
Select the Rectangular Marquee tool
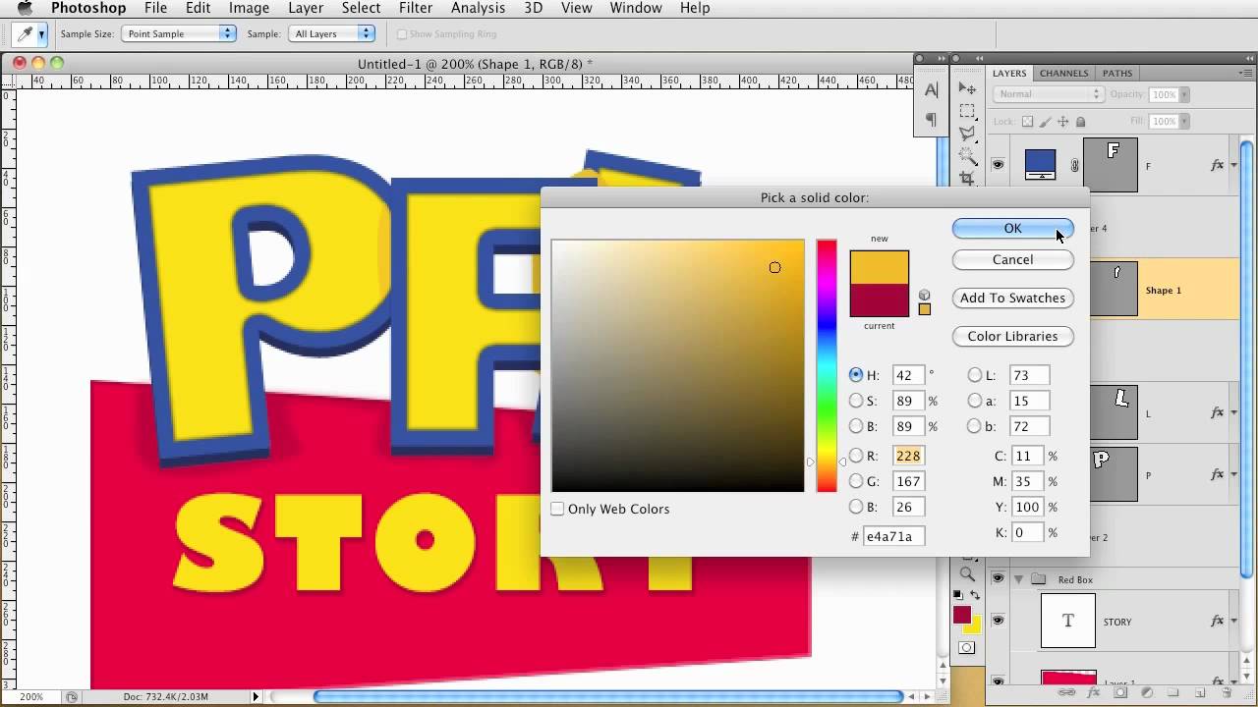968,111
